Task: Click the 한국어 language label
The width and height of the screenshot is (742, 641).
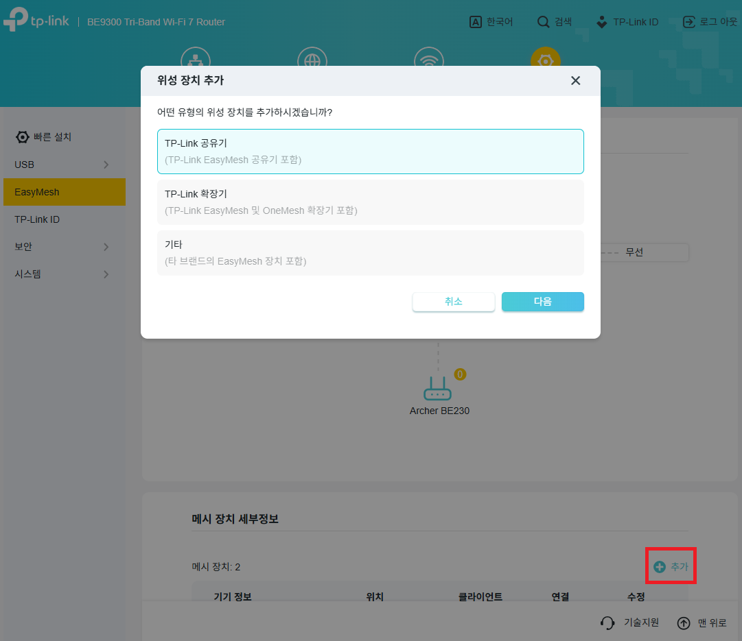Action: coord(500,22)
